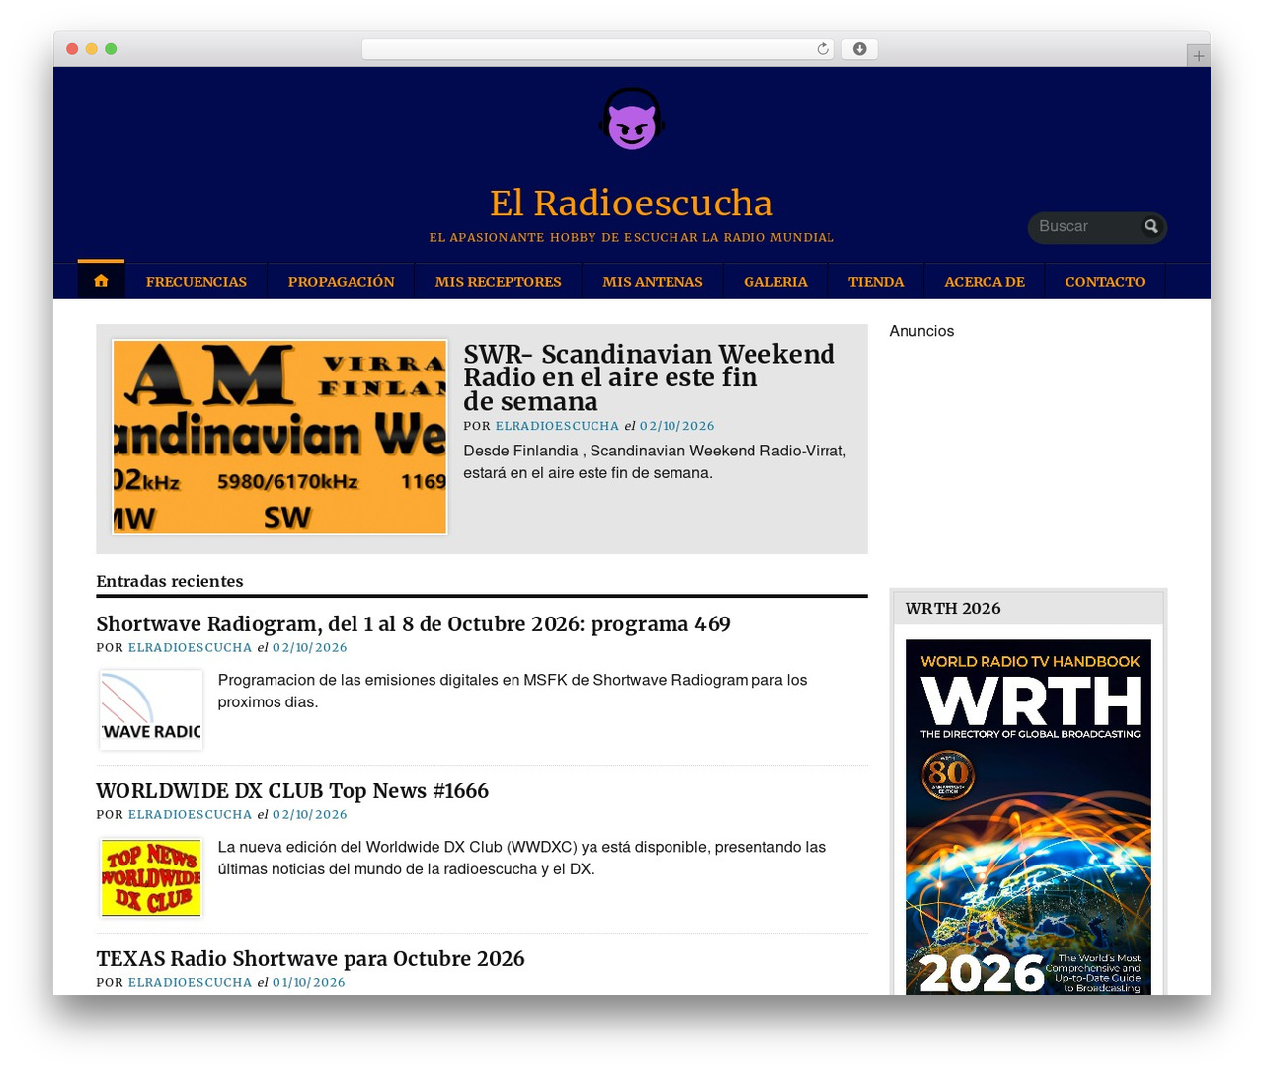Click the date under WORLDWIDE DX CLUB post
The height and width of the screenshot is (1071, 1264).
(x=310, y=815)
